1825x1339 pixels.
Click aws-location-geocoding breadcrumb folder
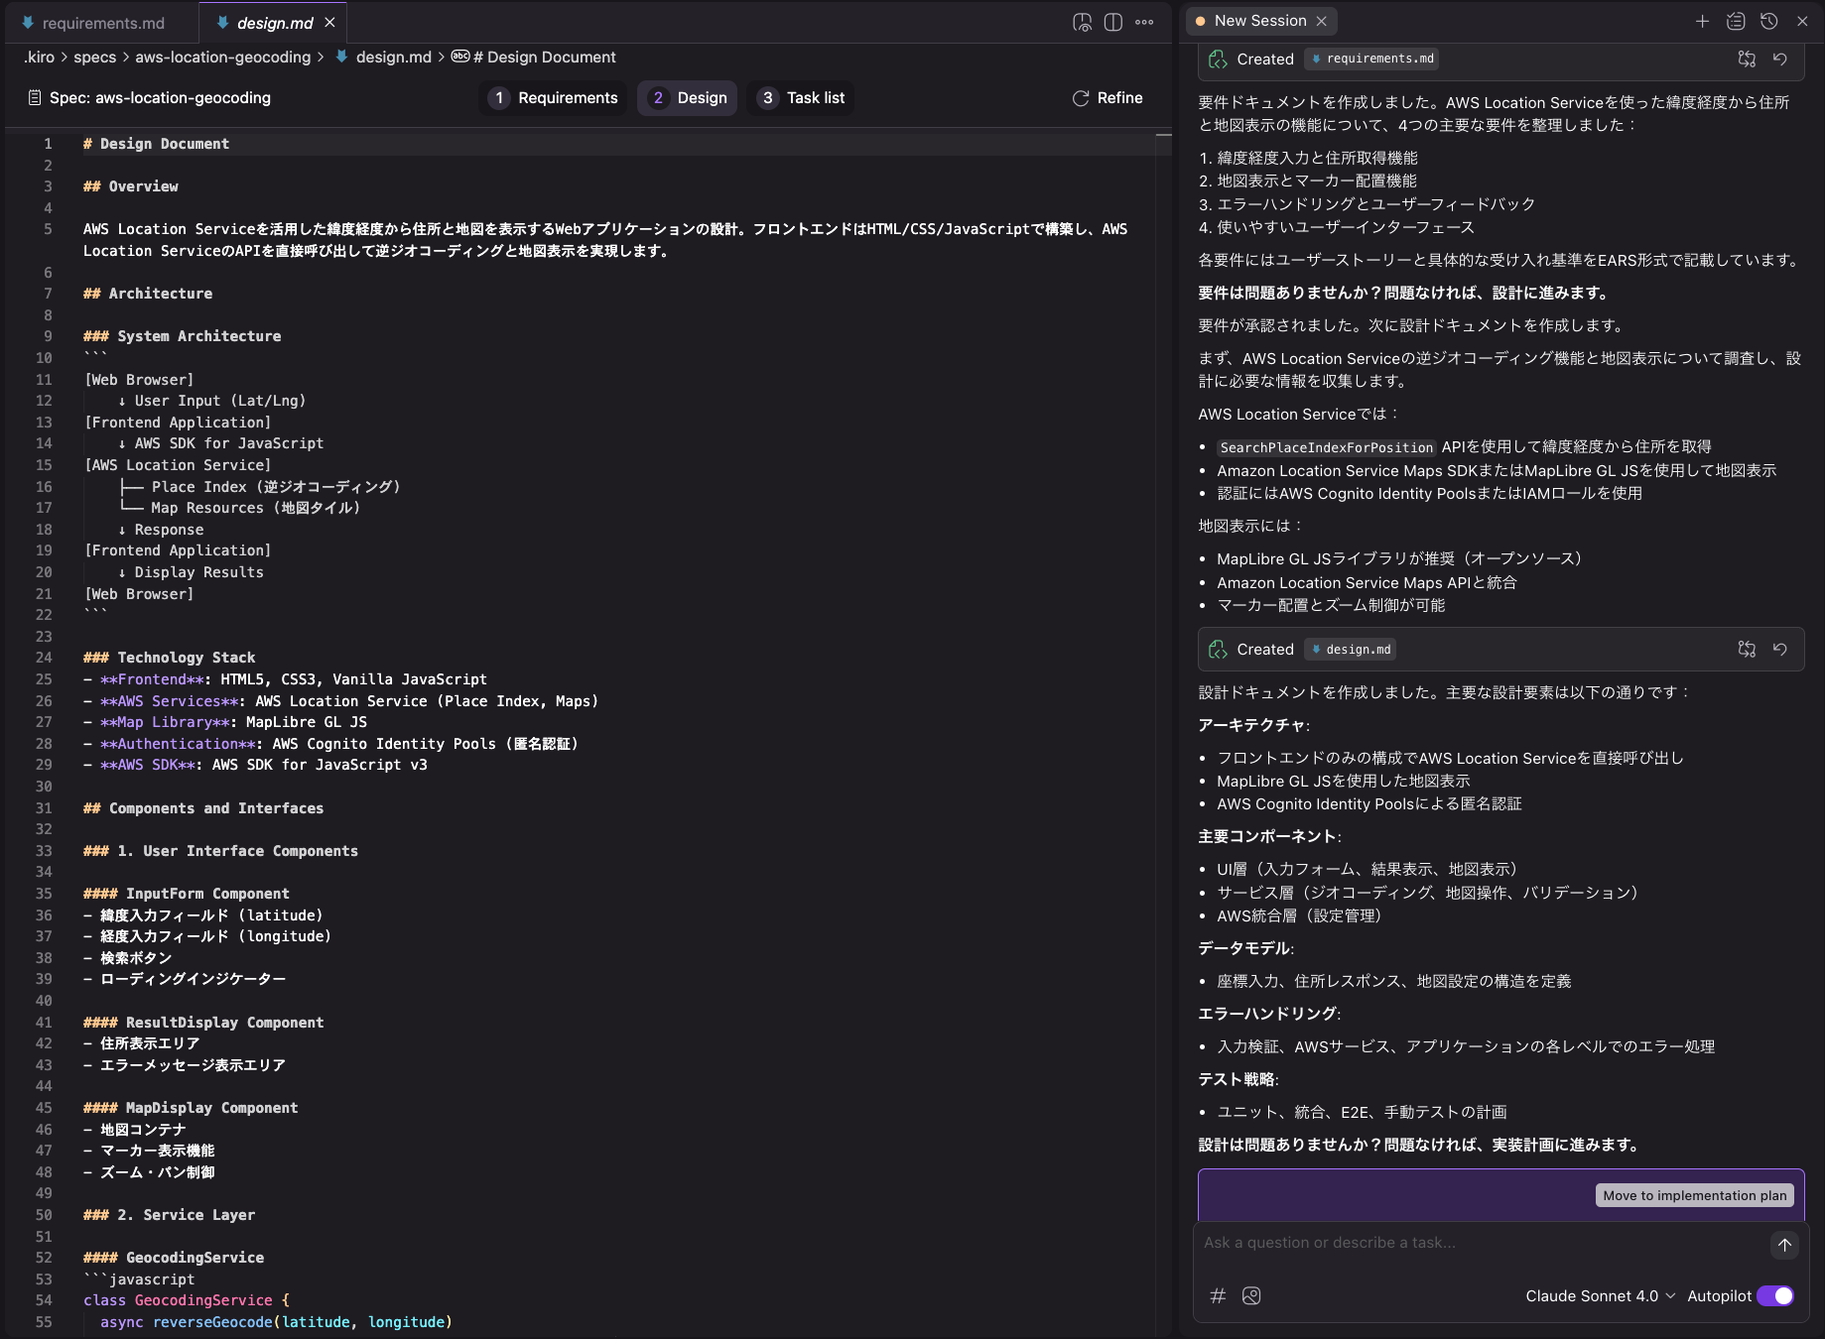tap(223, 58)
